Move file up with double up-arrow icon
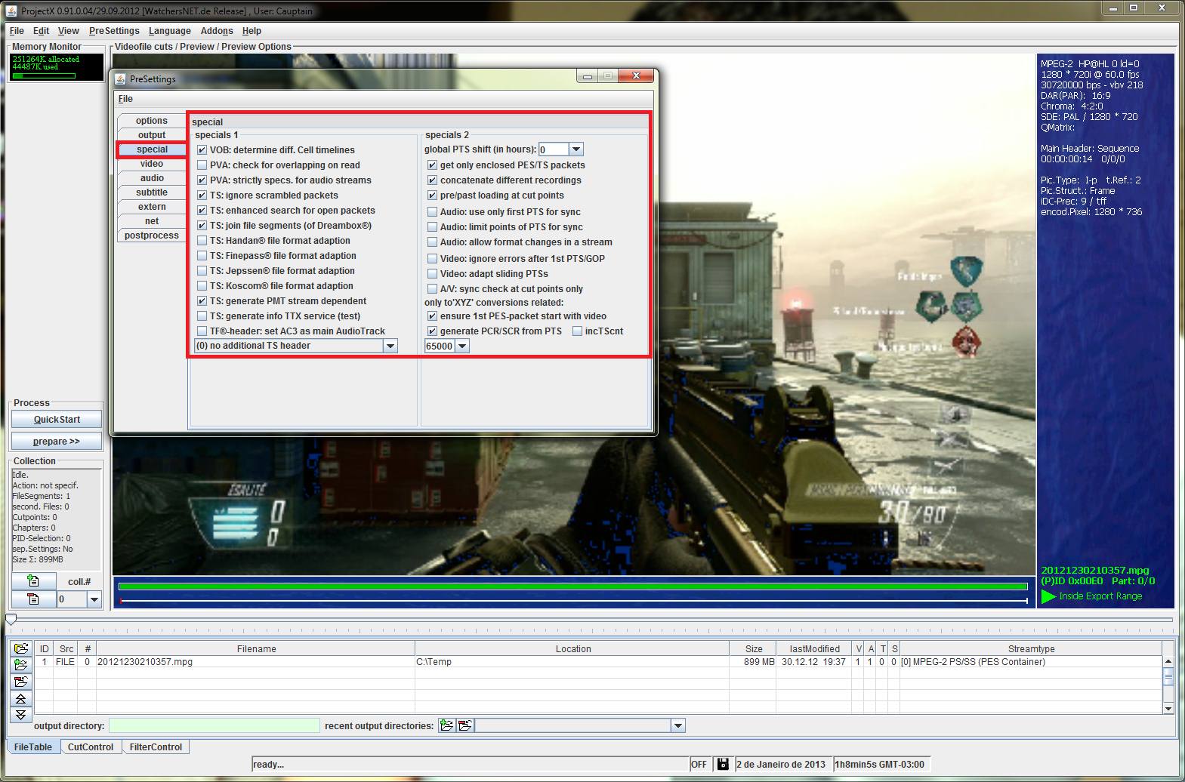 point(20,698)
